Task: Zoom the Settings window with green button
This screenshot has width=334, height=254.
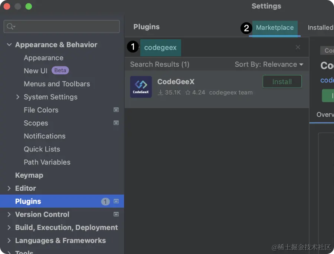Action: (29, 6)
